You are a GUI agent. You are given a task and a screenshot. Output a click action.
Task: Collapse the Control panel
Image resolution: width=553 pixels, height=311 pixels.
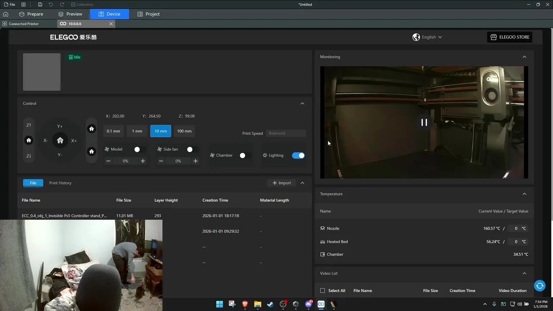coord(302,104)
